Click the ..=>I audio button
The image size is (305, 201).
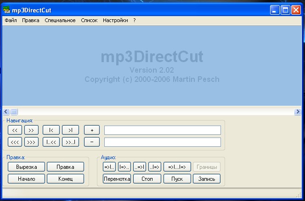(140, 167)
